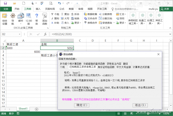This screenshot has width=173, height=116.
Task: Select 功能超强的查找函数 tab
Action: point(94,64)
